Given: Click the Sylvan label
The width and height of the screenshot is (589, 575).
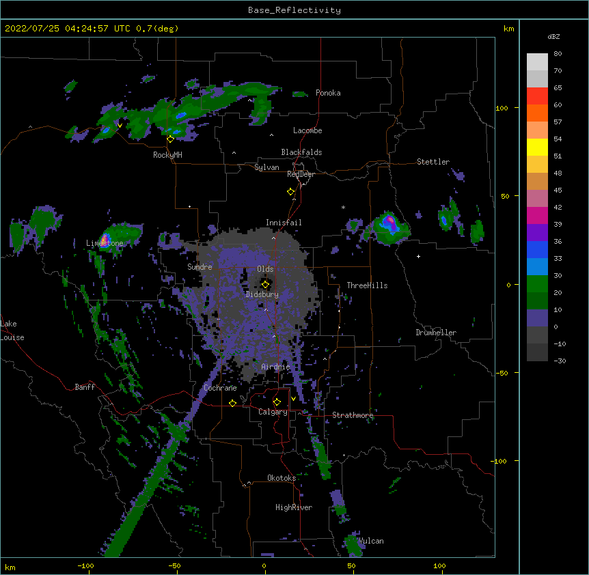Looking at the screenshot, I should (266, 167).
